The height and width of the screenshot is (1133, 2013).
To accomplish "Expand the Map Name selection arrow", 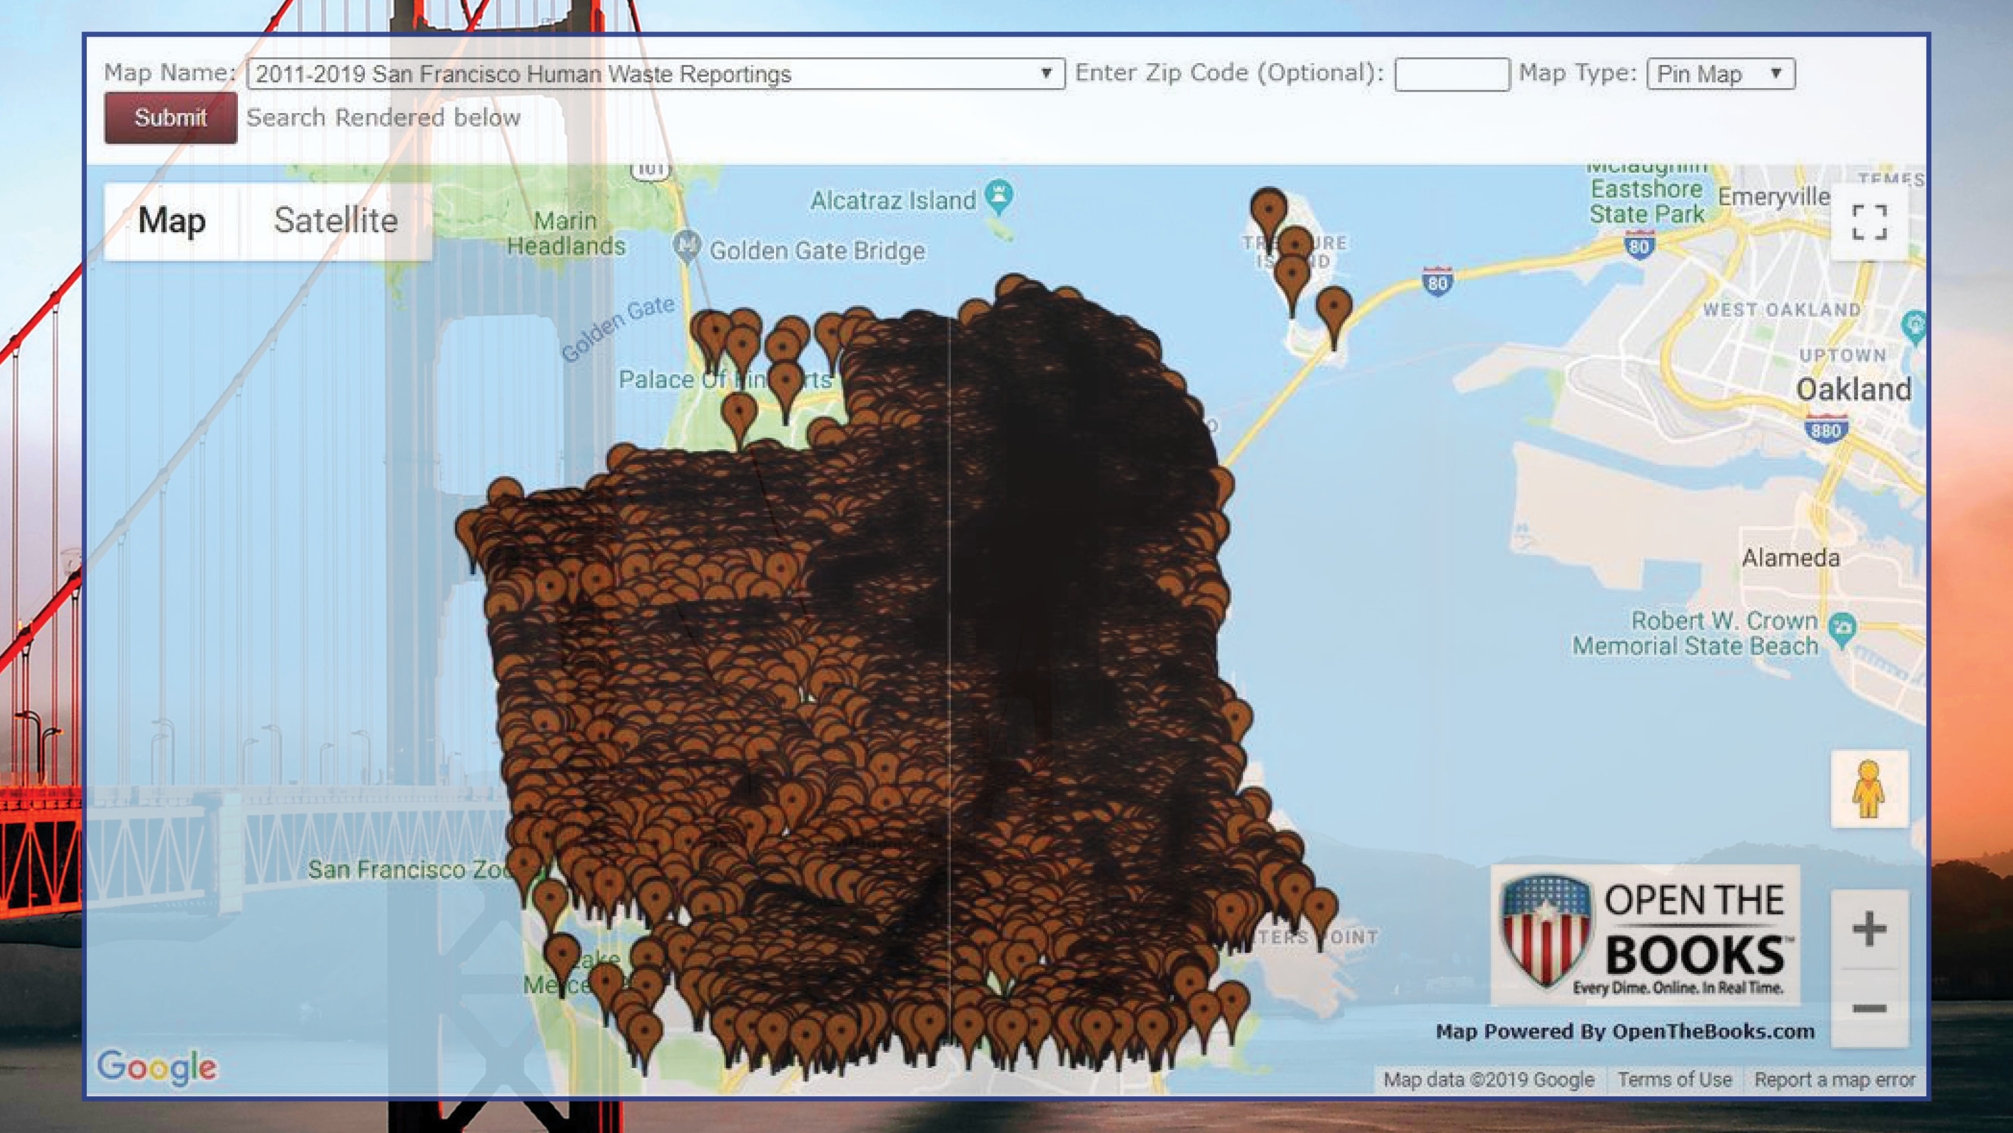I will coord(1047,74).
